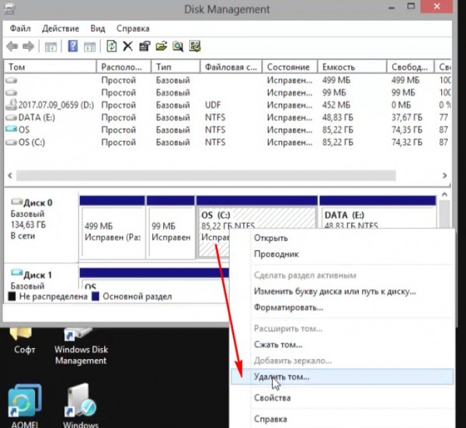Select the OS (C:) volume row
Viewport: 466px width, 428px height.
228,143
